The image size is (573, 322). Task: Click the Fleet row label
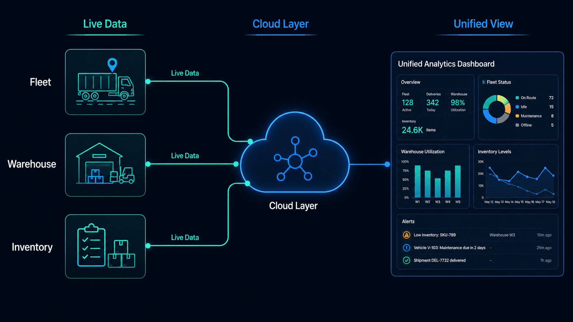[40, 82]
